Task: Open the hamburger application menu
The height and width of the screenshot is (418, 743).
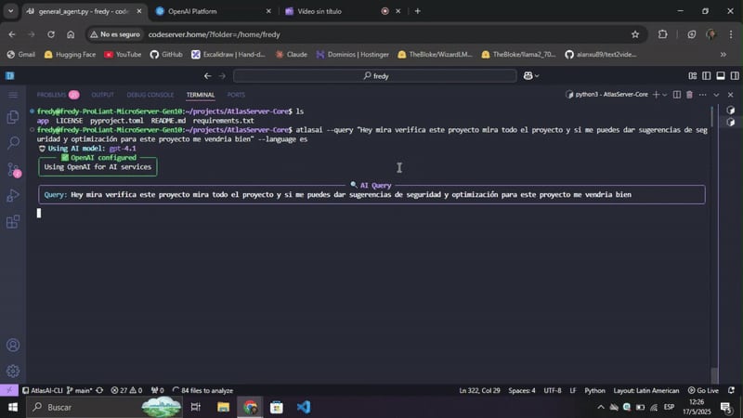Action: tap(13, 96)
